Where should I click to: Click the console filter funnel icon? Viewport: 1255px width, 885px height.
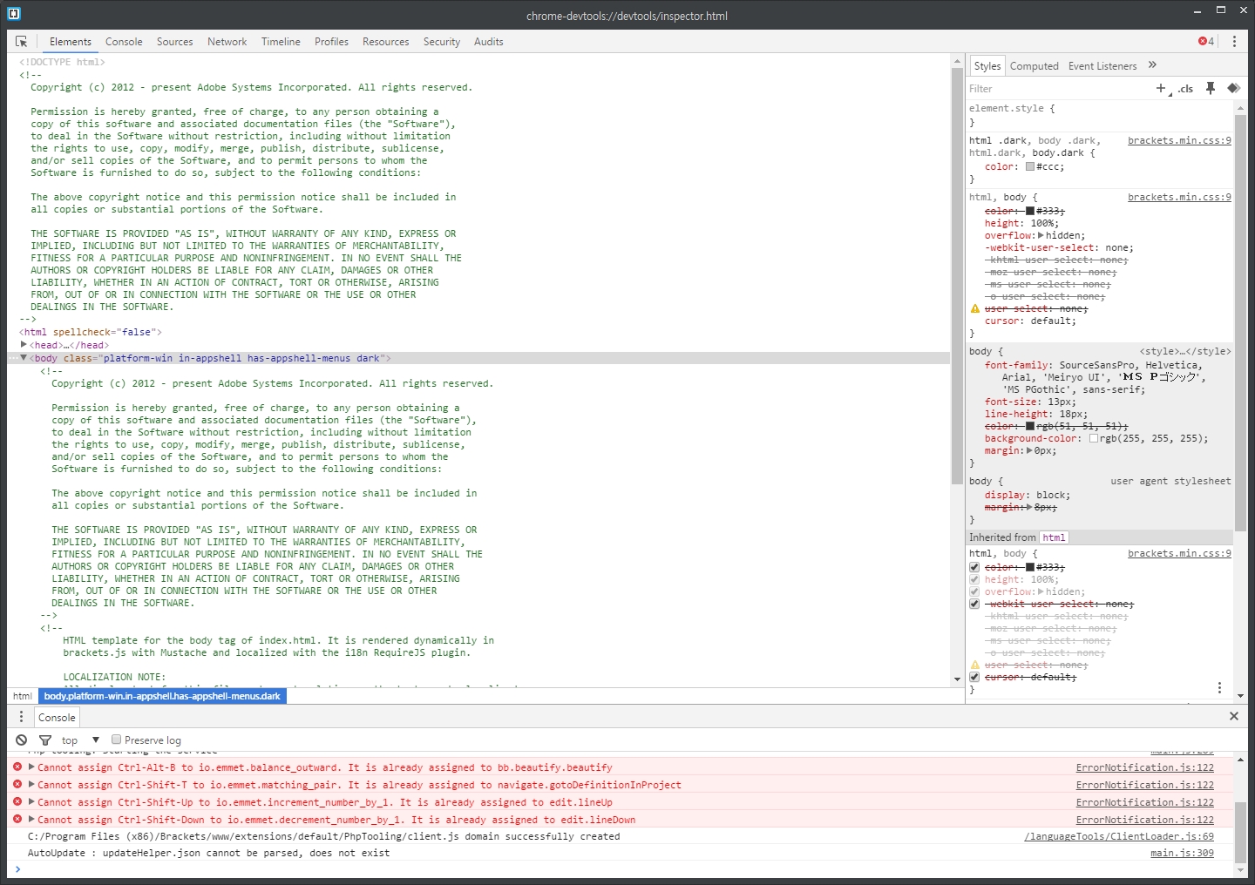coord(45,740)
